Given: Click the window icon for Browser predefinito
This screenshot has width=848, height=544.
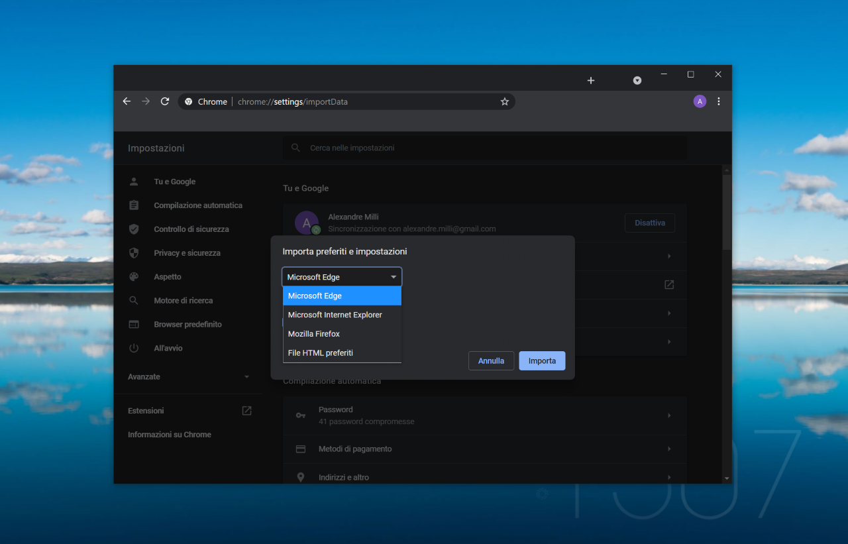Looking at the screenshot, I should pos(134,324).
